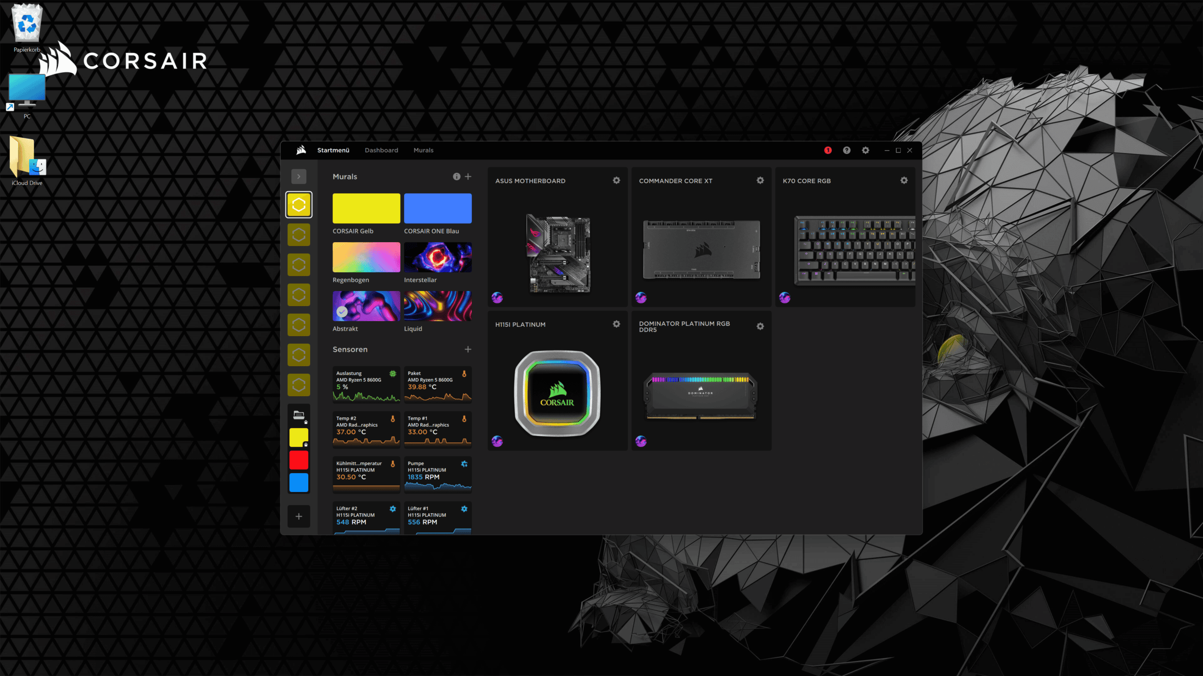1203x676 pixels.
Task: Click thermometer icon on Temp #1 sensor
Action: [464, 419]
